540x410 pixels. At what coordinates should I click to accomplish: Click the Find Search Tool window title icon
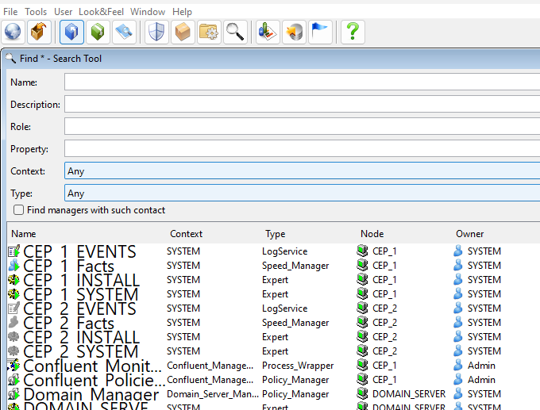pyautogui.click(x=10, y=59)
